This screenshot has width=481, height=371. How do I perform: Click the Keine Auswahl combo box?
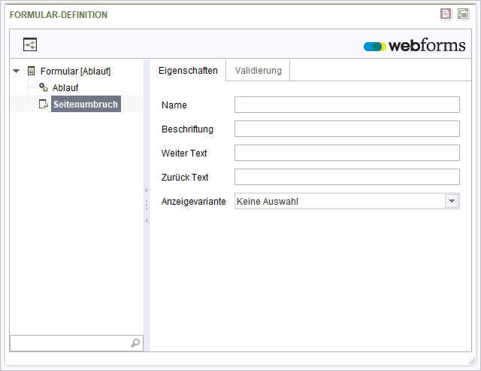(347, 201)
